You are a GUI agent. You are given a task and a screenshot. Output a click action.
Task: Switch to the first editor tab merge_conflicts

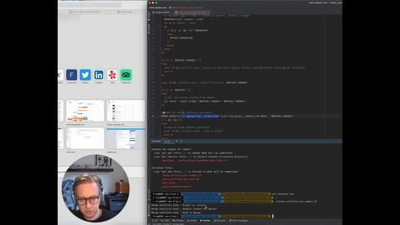161,12
